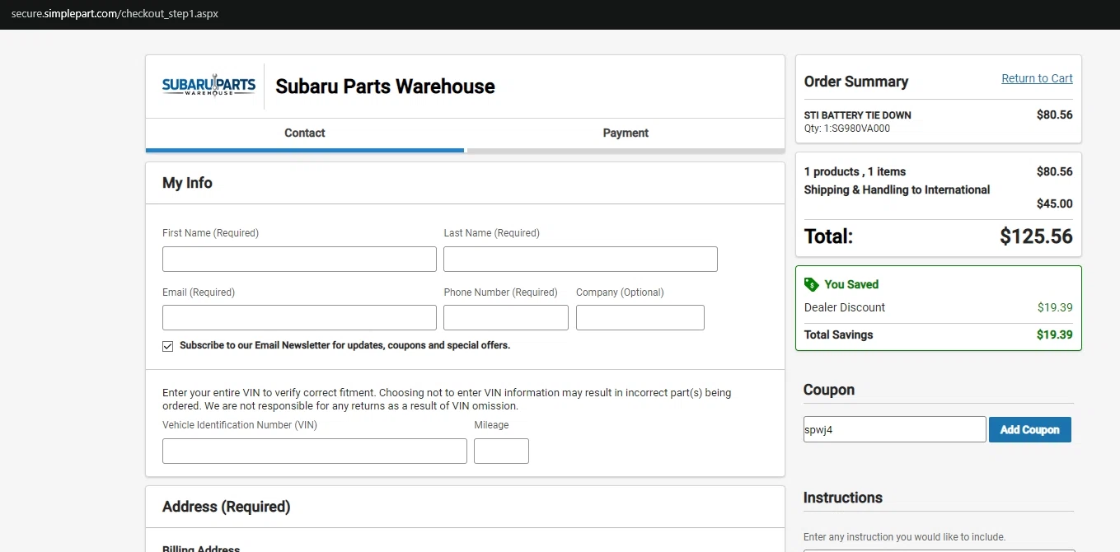This screenshot has width=1120, height=552.
Task: Switch to the Payment tab
Action: tap(626, 133)
